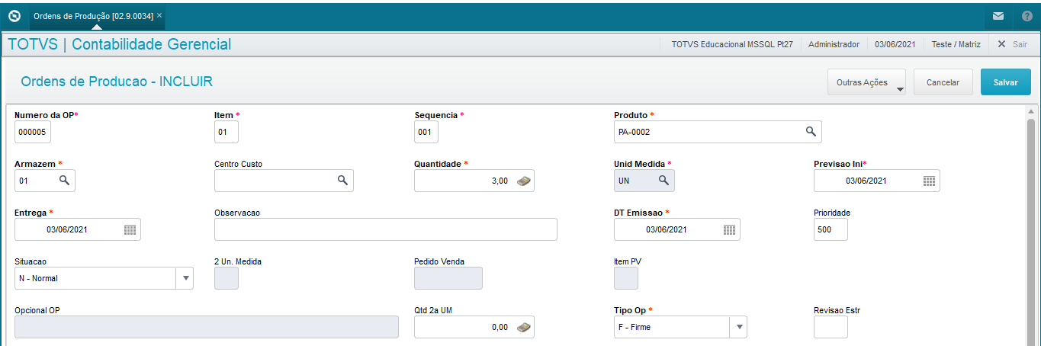This screenshot has width=1041, height=346.
Task: Click the Quantidade field showing 3,00
Action: coord(474,181)
